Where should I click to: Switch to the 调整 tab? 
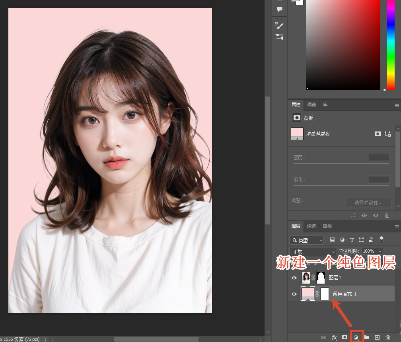(311, 104)
